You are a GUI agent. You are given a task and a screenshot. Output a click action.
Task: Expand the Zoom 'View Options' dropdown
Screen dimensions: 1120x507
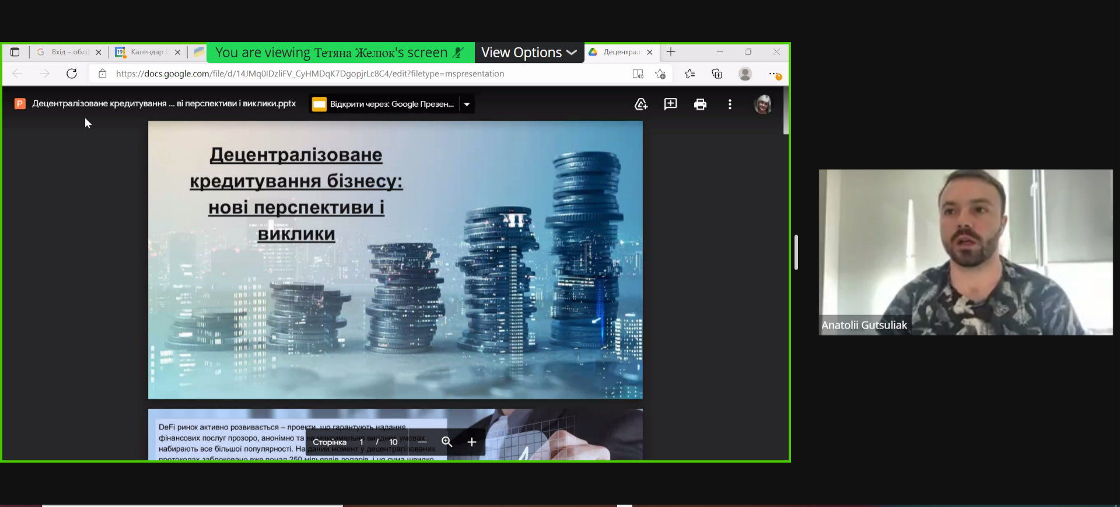(x=529, y=53)
